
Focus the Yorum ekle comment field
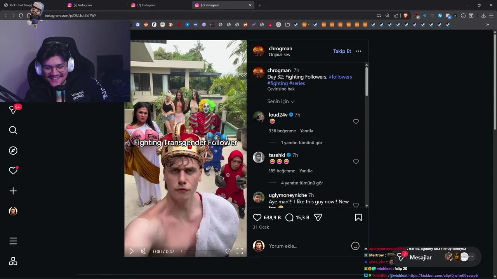click(309, 246)
